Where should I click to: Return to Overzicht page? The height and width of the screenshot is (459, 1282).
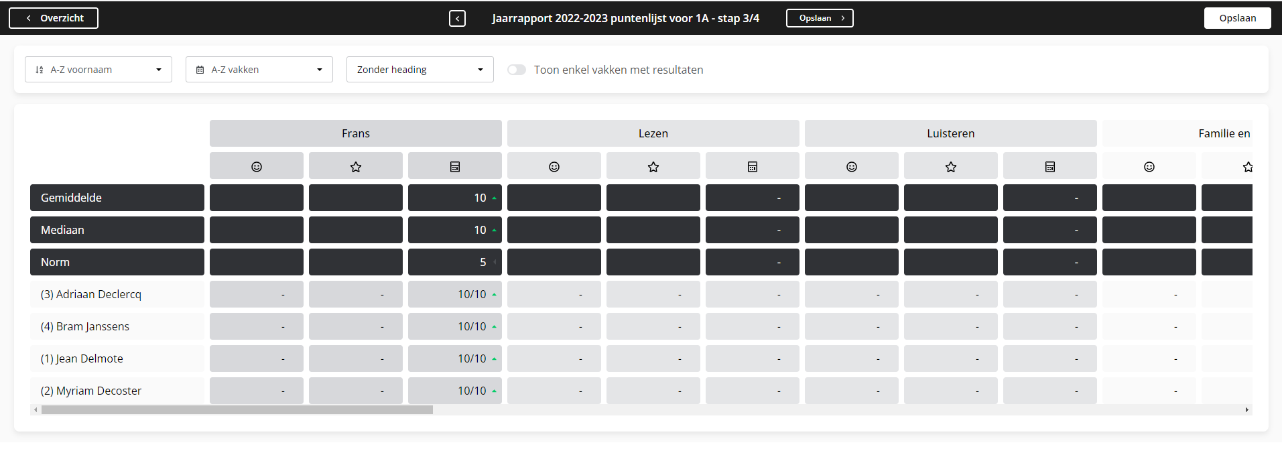54,18
